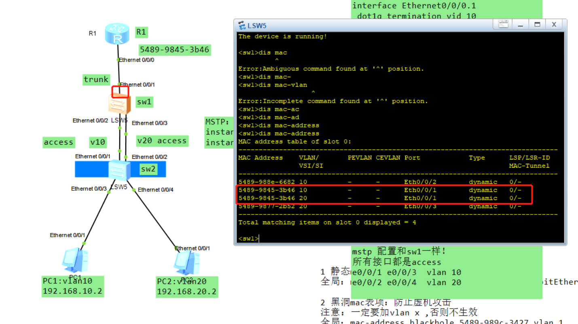This screenshot has height=324, width=578.
Task: Click the 5489-9845-3b46 VLAN 20 row
Action: click(380, 198)
